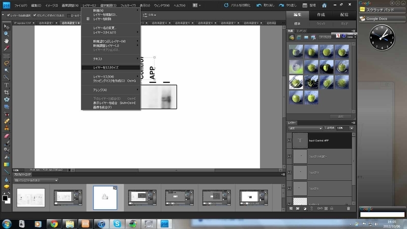Open the distribute dropdown in options bar
The width and height of the screenshot is (407, 229).
(x=150, y=15)
